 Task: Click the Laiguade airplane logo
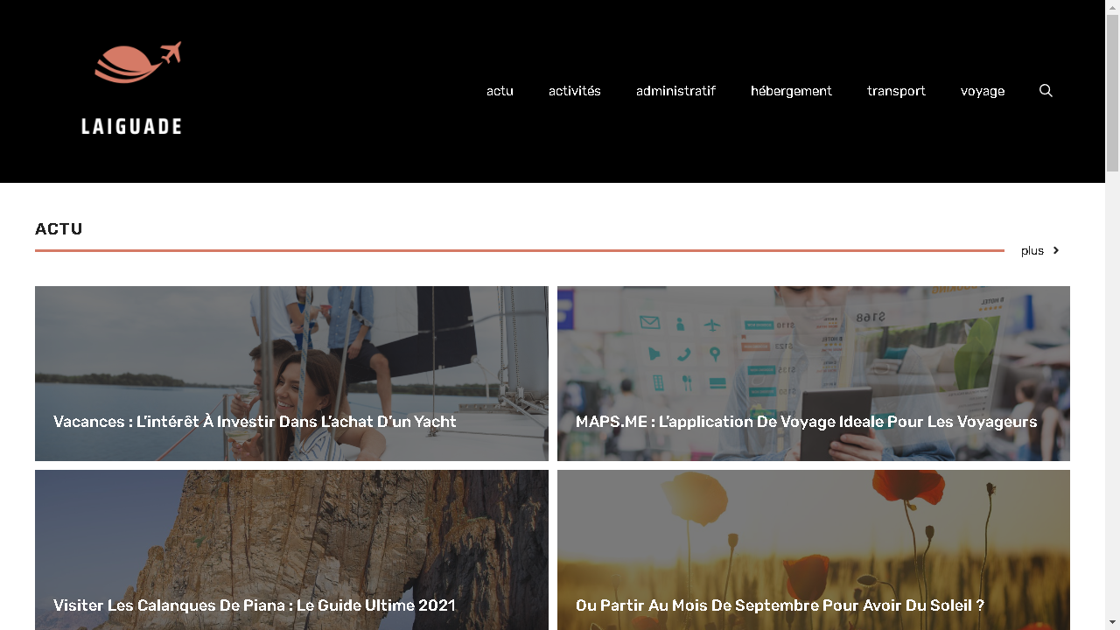point(131,88)
